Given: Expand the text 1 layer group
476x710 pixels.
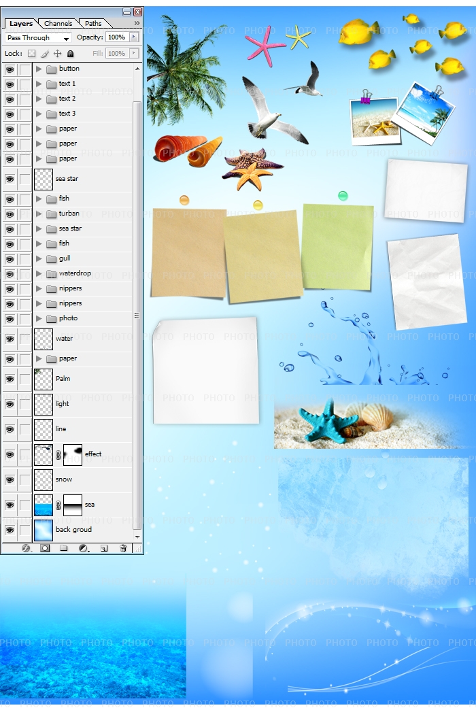Looking at the screenshot, I should (x=39, y=84).
